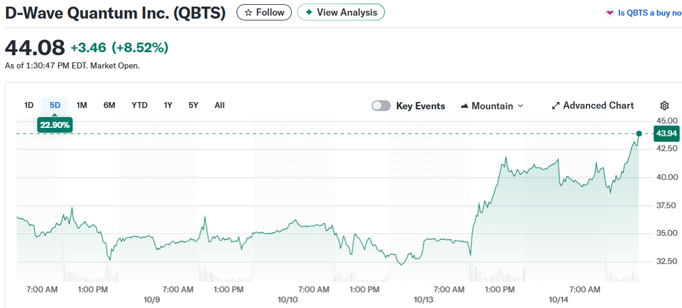Select the 5D time range tab
Viewport: 682px width, 308px height.
[x=55, y=105]
